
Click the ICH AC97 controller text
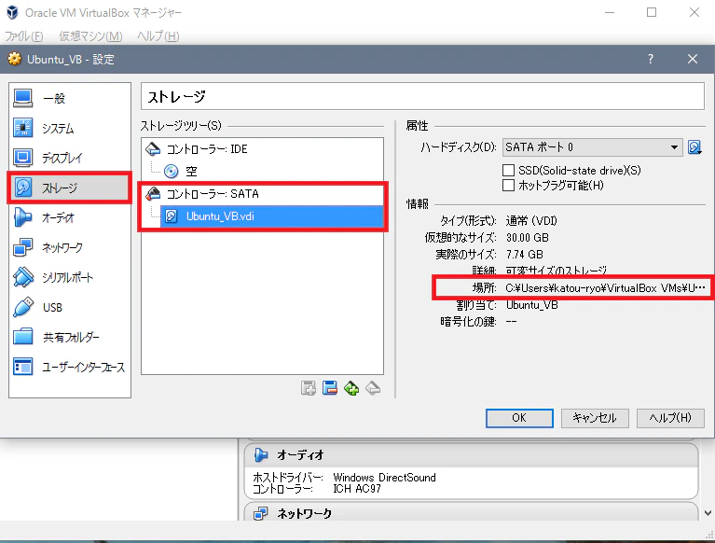(x=357, y=489)
